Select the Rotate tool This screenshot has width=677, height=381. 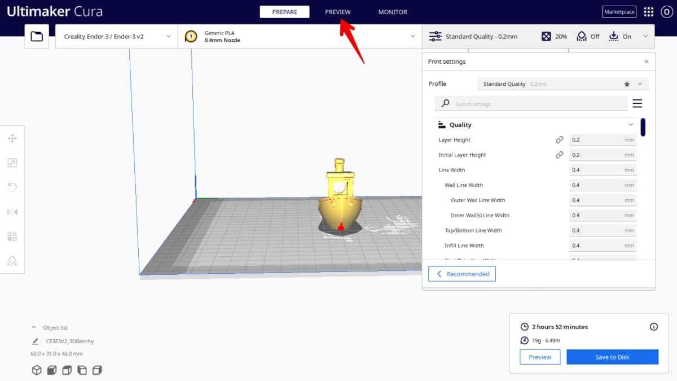pos(12,187)
